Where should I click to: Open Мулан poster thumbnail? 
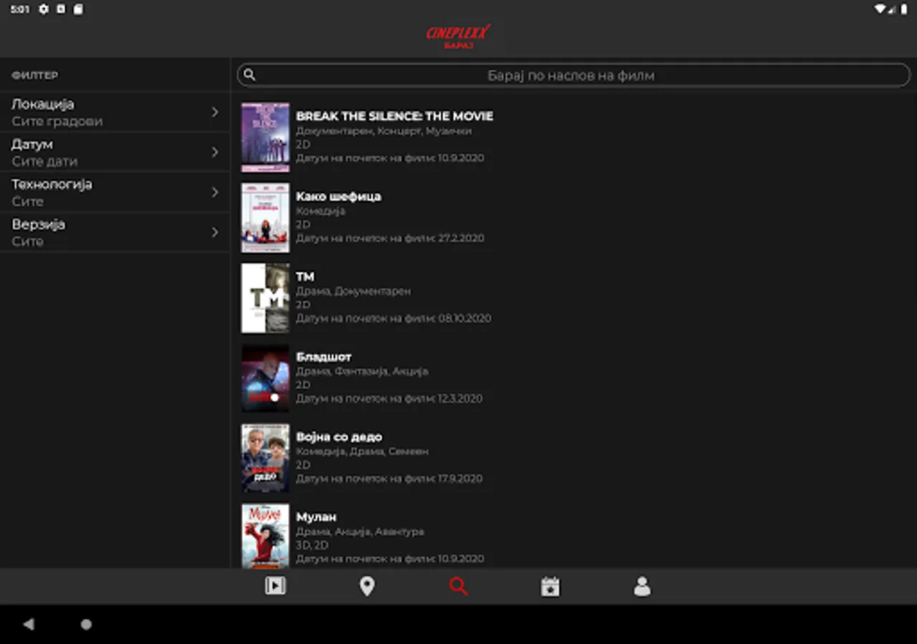point(265,536)
